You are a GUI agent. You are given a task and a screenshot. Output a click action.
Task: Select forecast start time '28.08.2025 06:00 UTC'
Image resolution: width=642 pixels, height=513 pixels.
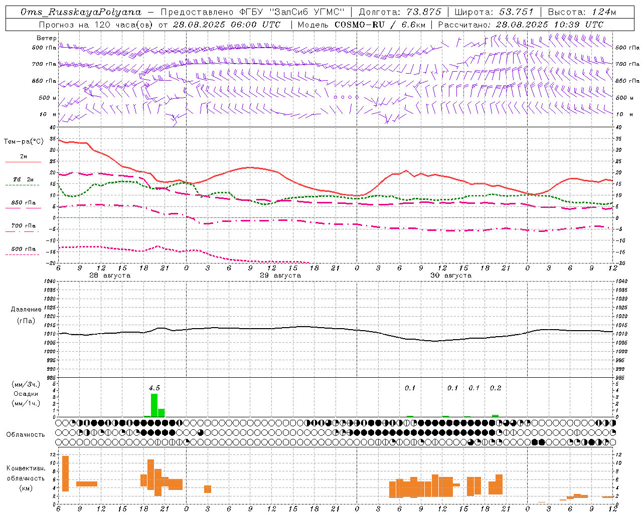pyautogui.click(x=226, y=25)
